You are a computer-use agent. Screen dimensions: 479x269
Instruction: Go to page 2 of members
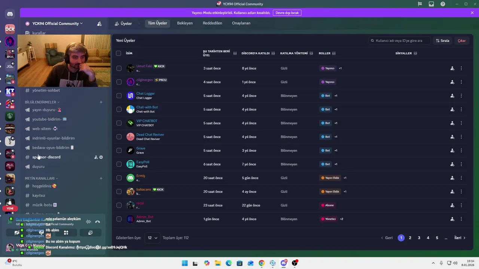click(x=410, y=238)
